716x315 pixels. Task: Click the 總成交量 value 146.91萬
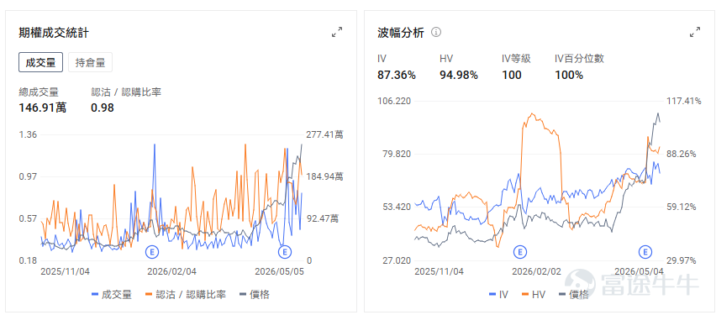(x=43, y=108)
